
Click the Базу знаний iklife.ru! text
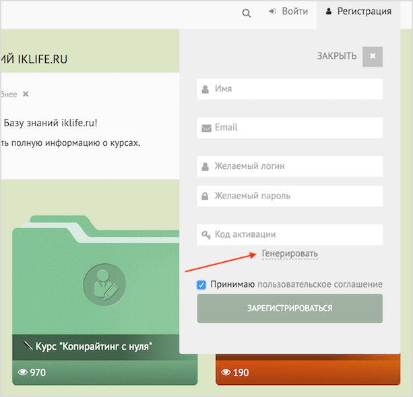(x=51, y=123)
